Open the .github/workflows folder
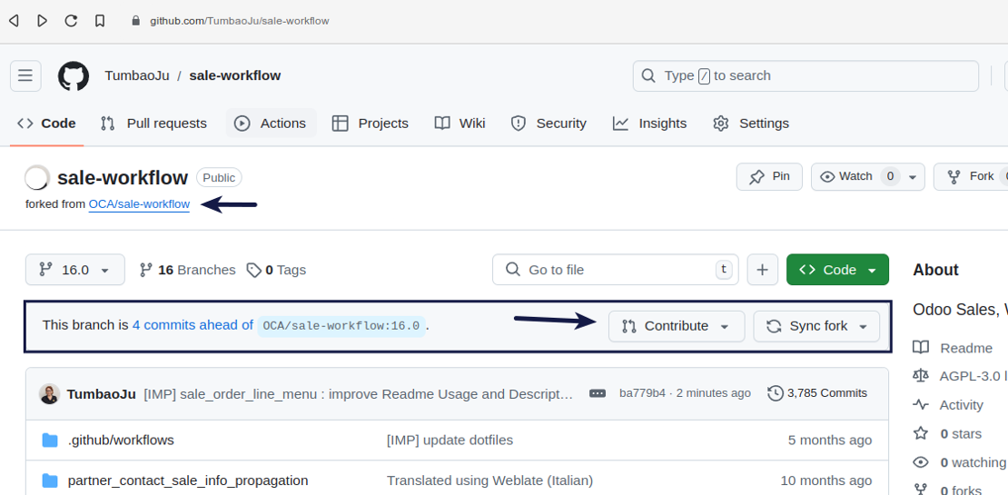Viewport: 1008px width, 495px height. point(121,440)
